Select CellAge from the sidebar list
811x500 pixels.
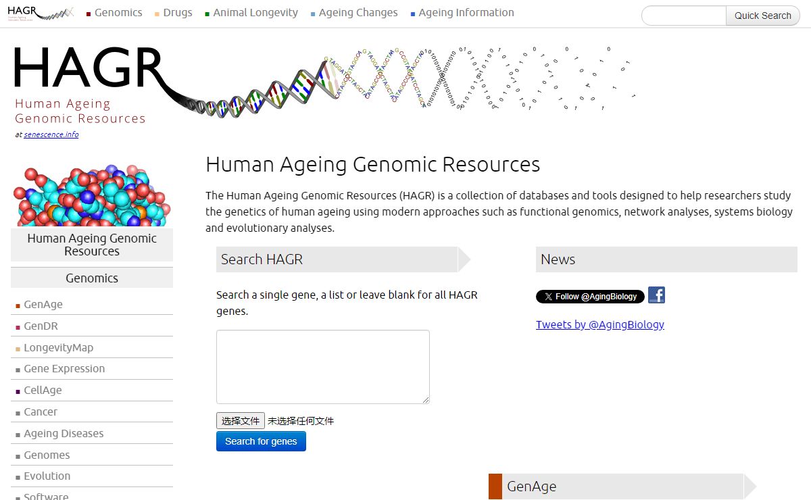pyautogui.click(x=43, y=391)
